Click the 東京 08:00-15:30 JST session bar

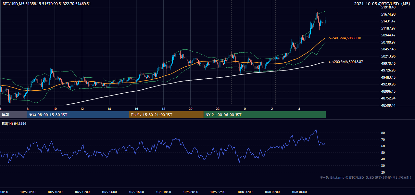[x=78, y=115]
